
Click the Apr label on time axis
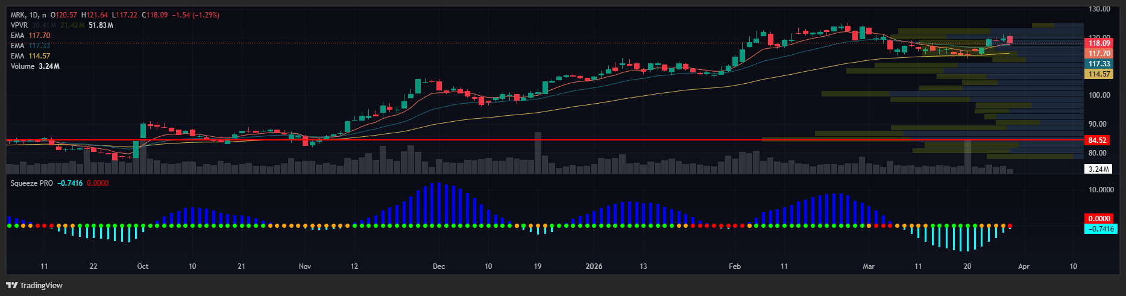point(1024,266)
